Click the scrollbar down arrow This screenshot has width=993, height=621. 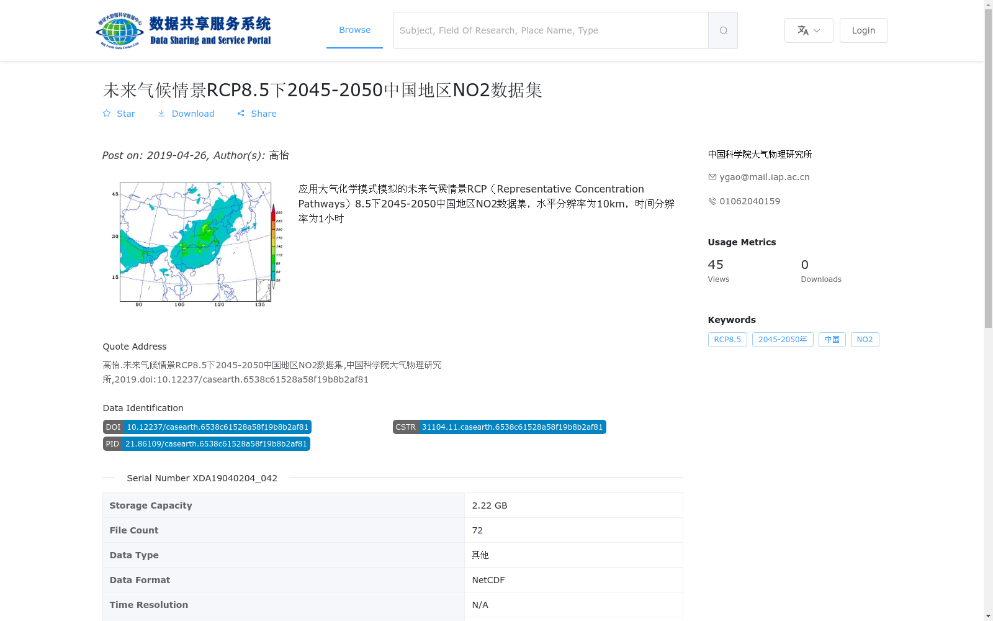click(x=988, y=616)
